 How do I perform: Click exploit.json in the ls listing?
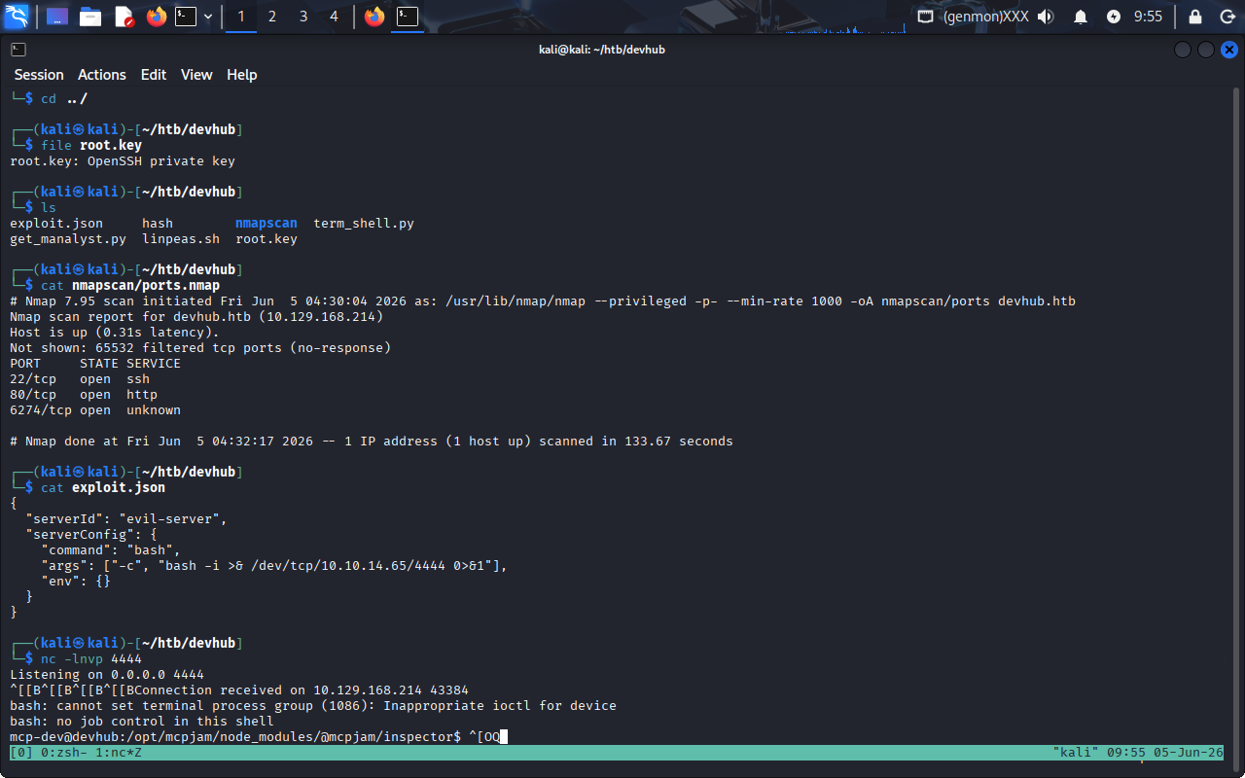coord(56,224)
